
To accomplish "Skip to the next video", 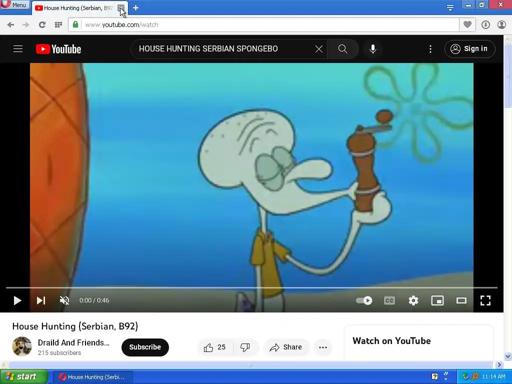I will coord(41,300).
